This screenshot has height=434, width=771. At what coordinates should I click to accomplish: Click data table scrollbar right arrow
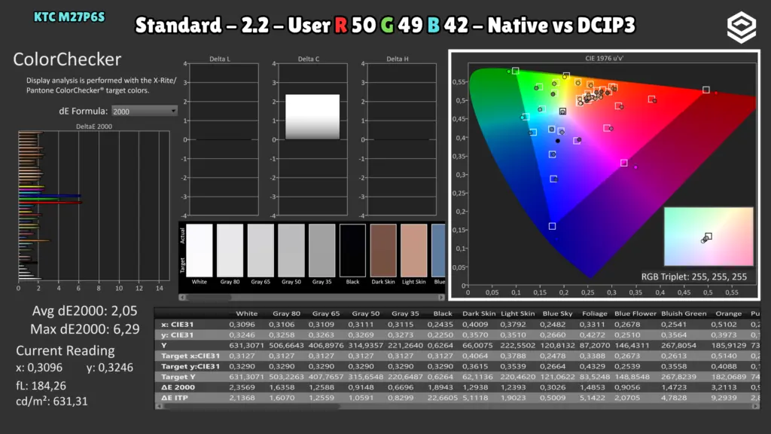click(x=756, y=406)
